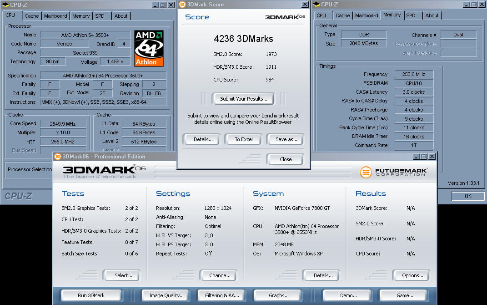Click the 3DMark06 logo in Score dialog

point(285,17)
